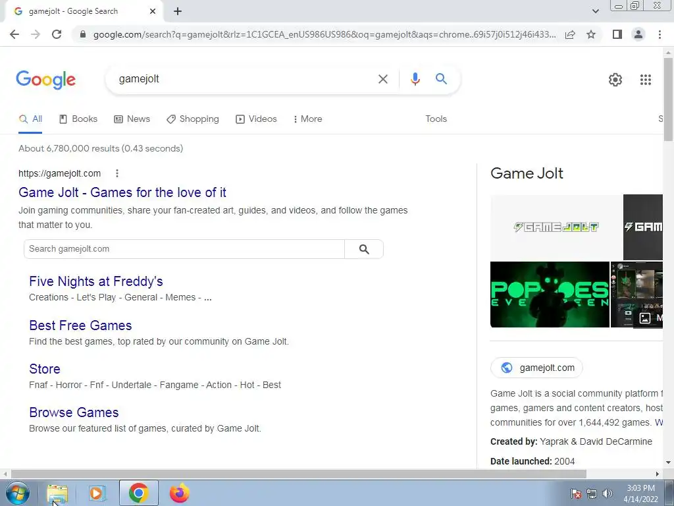Open the volume speaker tray icon

click(608, 493)
